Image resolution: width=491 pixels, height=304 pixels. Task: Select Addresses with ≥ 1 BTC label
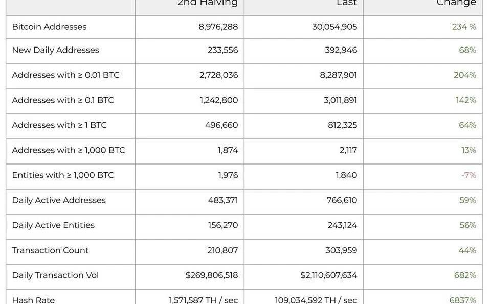(x=59, y=125)
